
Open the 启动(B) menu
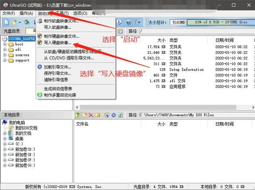click(x=44, y=13)
